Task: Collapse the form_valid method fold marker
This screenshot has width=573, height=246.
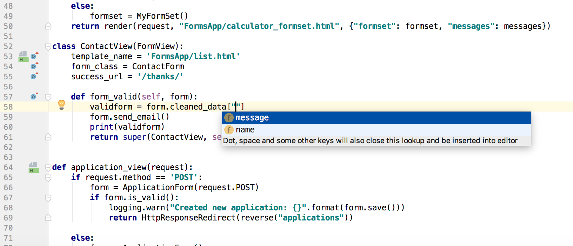Action: (48, 97)
